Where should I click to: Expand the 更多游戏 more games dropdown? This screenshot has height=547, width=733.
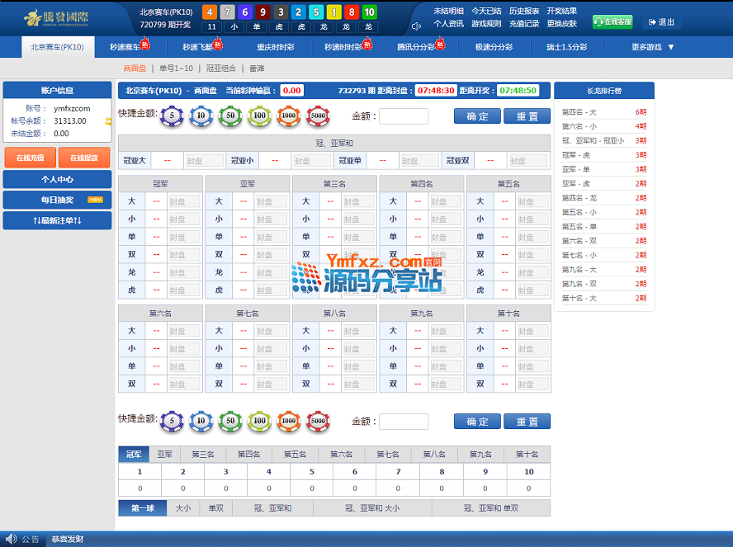tap(653, 48)
